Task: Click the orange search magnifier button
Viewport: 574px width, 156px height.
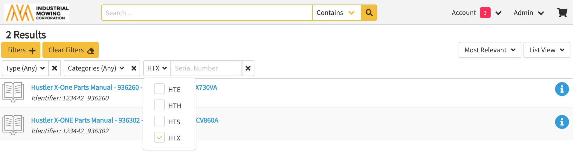Action: (369, 13)
